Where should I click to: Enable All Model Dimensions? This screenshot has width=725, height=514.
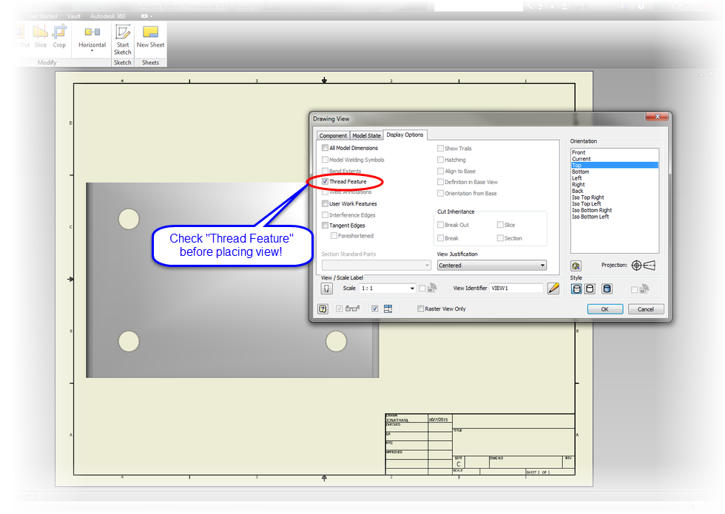[x=324, y=147]
